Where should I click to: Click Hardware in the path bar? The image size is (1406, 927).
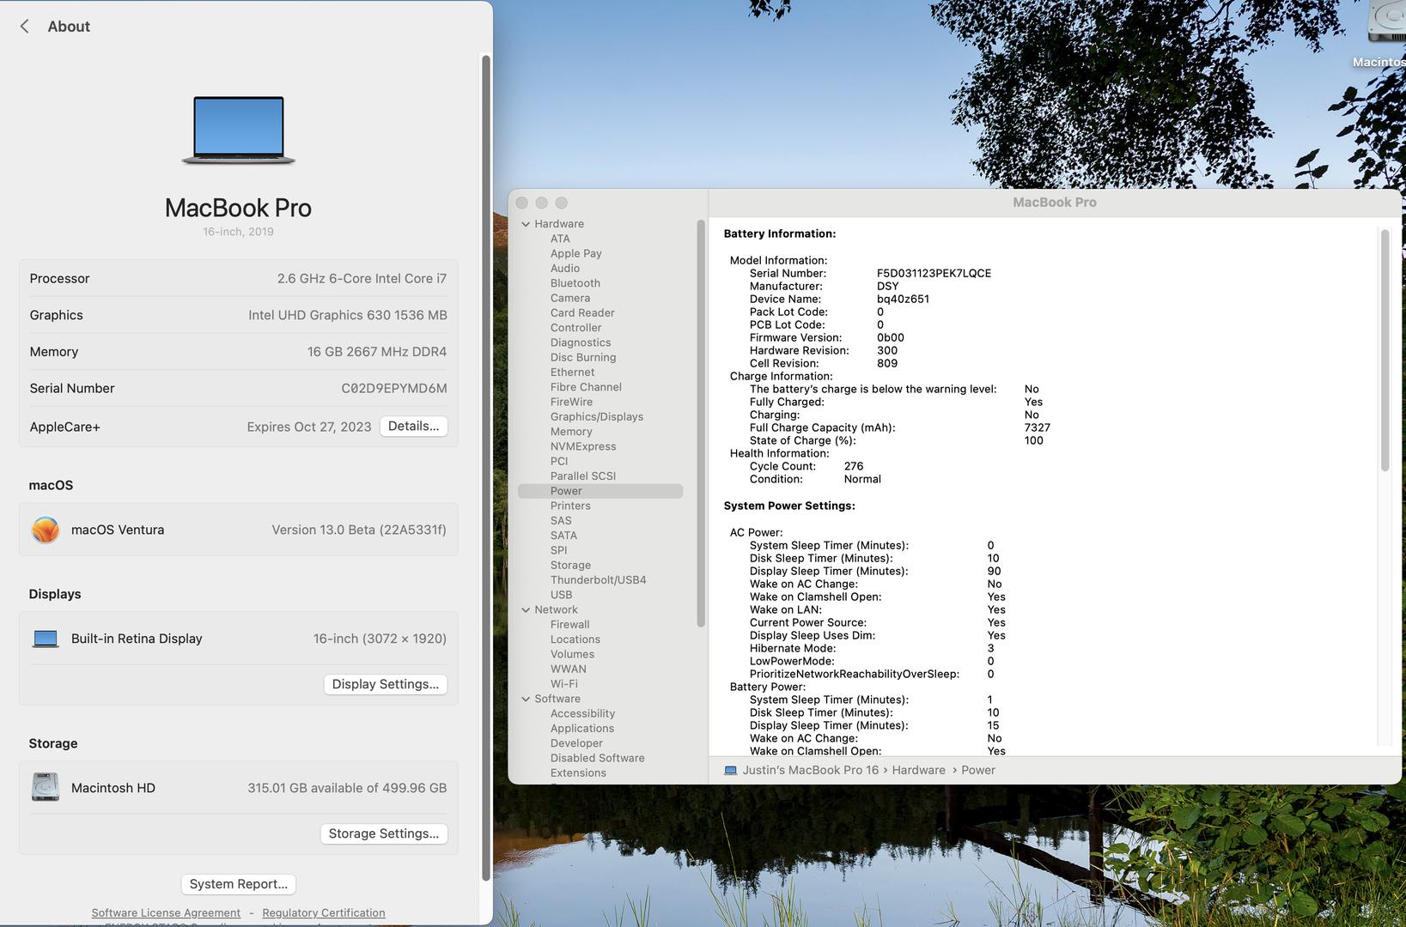918,770
